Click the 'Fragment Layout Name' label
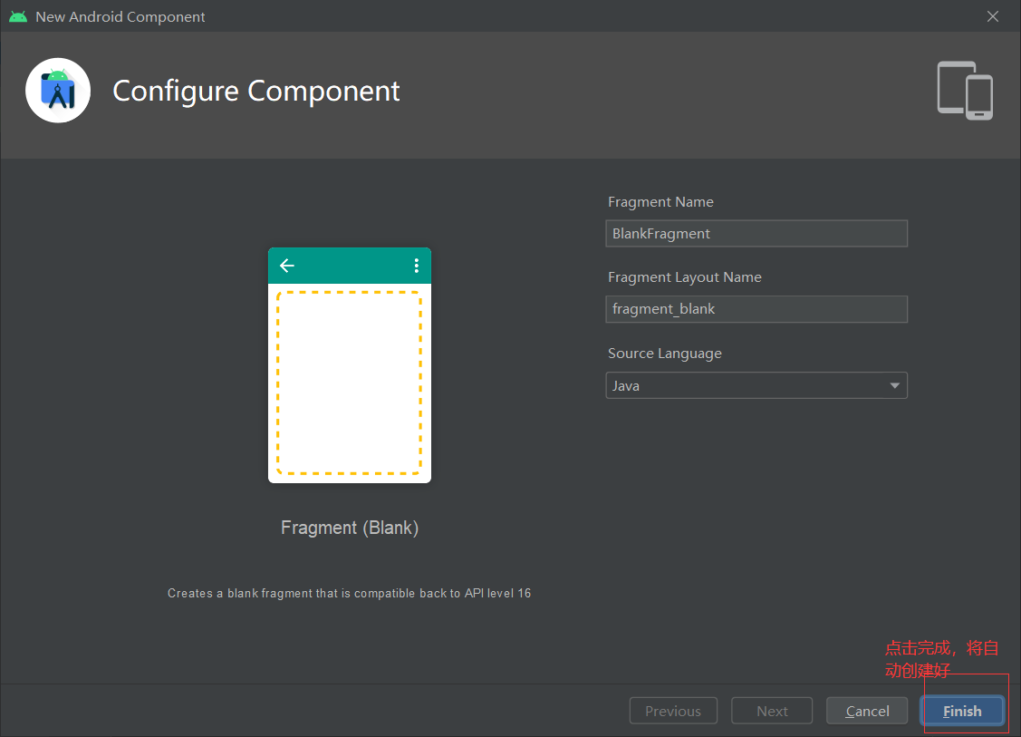The width and height of the screenshot is (1021, 737). (x=684, y=277)
